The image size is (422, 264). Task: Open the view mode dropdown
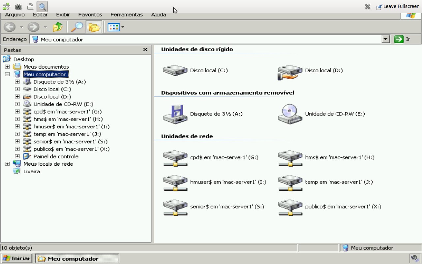click(x=123, y=27)
